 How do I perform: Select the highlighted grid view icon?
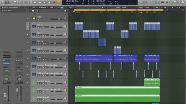[62, 8]
